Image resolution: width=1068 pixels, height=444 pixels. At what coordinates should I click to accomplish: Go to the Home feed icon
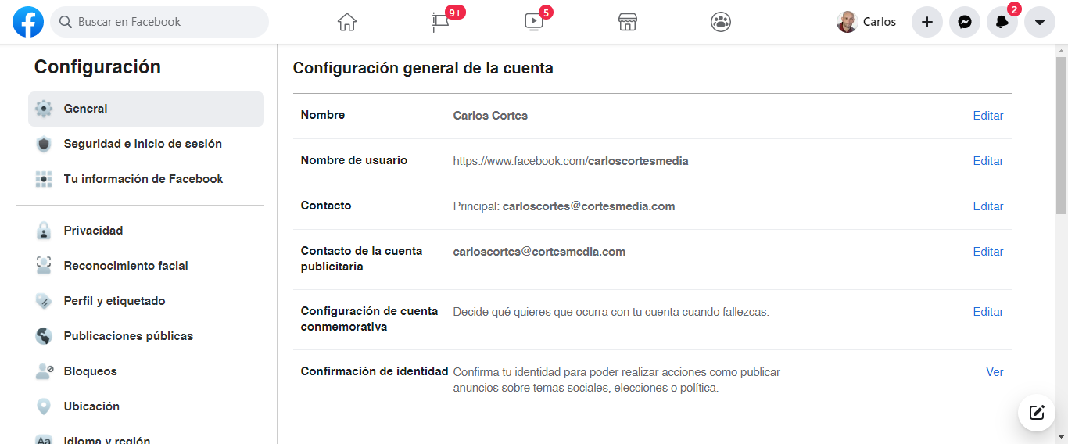pos(347,22)
